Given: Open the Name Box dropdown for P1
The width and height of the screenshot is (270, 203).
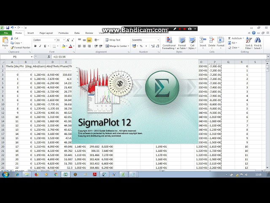Looking at the screenshot, I should coord(32,57).
